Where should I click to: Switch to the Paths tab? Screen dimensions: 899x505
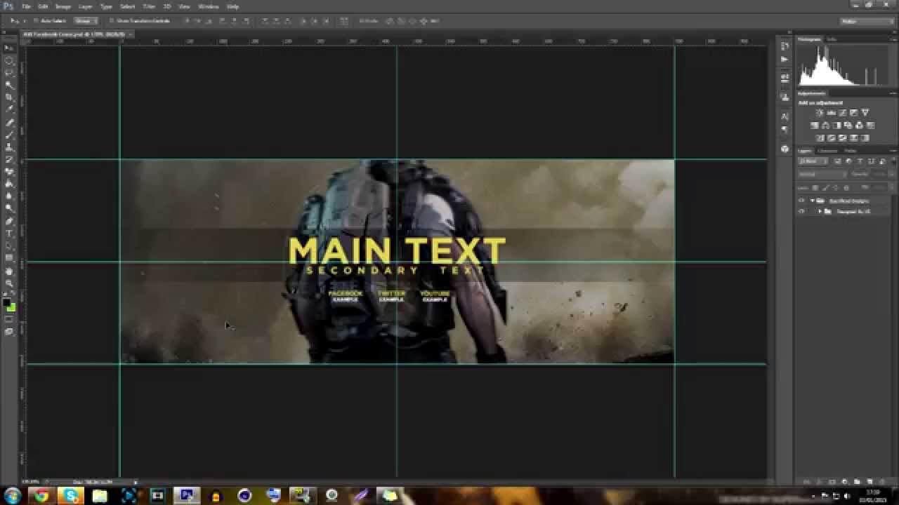tap(850, 151)
